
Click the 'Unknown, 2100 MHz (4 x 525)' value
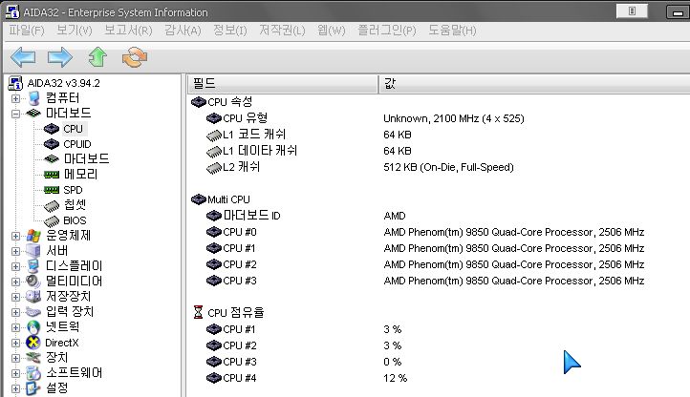pos(454,118)
